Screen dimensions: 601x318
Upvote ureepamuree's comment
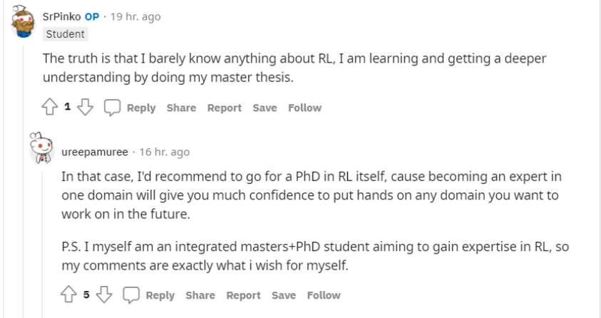pyautogui.click(x=68, y=295)
